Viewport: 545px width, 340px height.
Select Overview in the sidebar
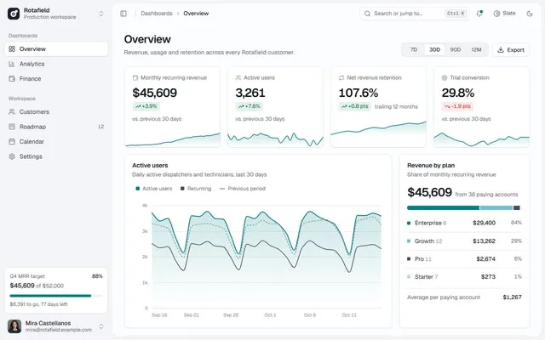pos(56,49)
